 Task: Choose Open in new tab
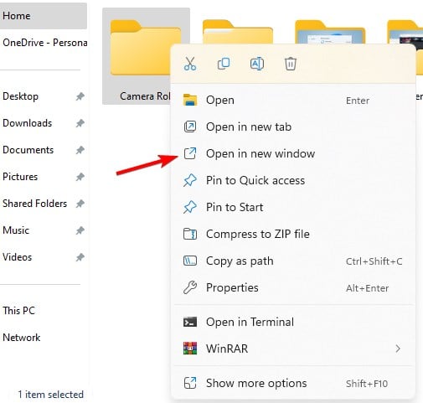pyautogui.click(x=293, y=127)
